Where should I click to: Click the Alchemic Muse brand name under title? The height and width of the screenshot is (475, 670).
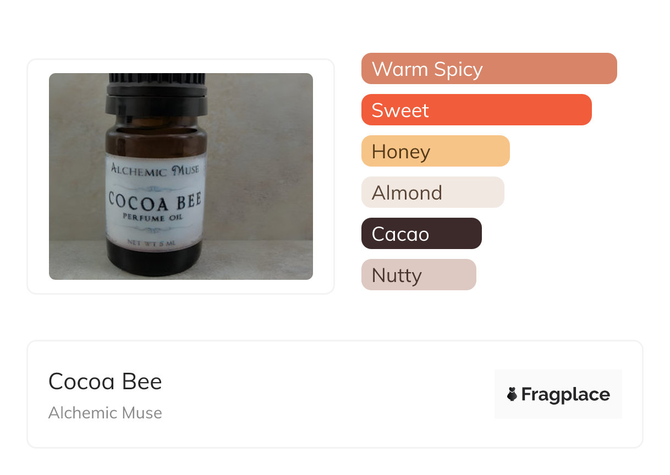click(x=105, y=413)
